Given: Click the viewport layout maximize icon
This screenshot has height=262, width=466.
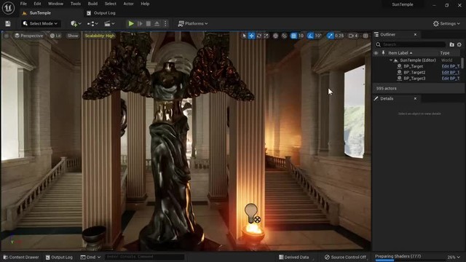Looking at the screenshot, I should 366,36.
